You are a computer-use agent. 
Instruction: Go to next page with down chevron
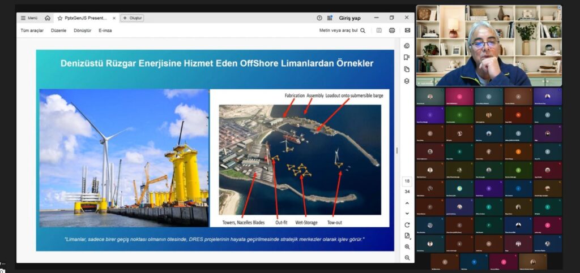[x=407, y=214]
